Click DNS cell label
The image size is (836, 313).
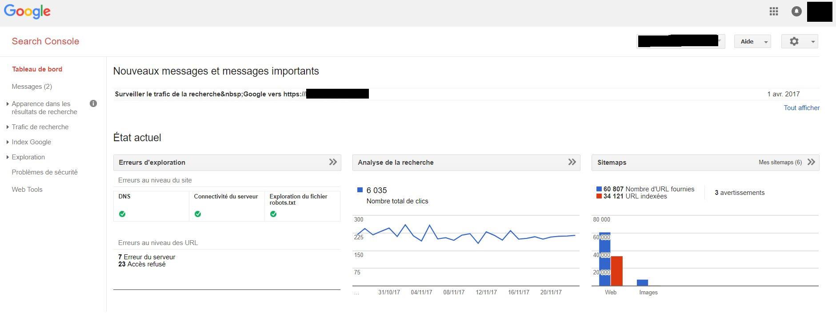124,196
